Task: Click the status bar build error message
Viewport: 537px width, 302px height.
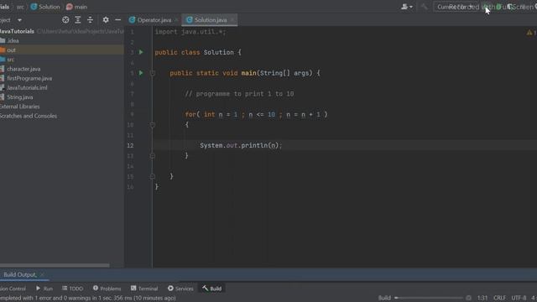Action: click(x=88, y=298)
